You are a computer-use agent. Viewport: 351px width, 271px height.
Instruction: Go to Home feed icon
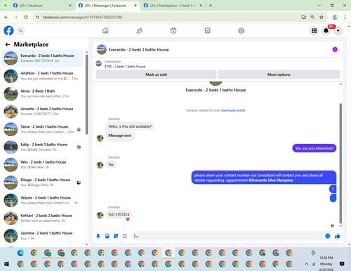click(x=105, y=31)
